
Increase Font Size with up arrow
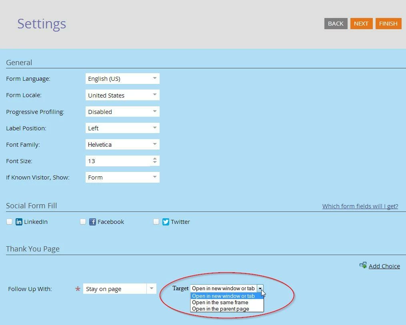coord(154,159)
